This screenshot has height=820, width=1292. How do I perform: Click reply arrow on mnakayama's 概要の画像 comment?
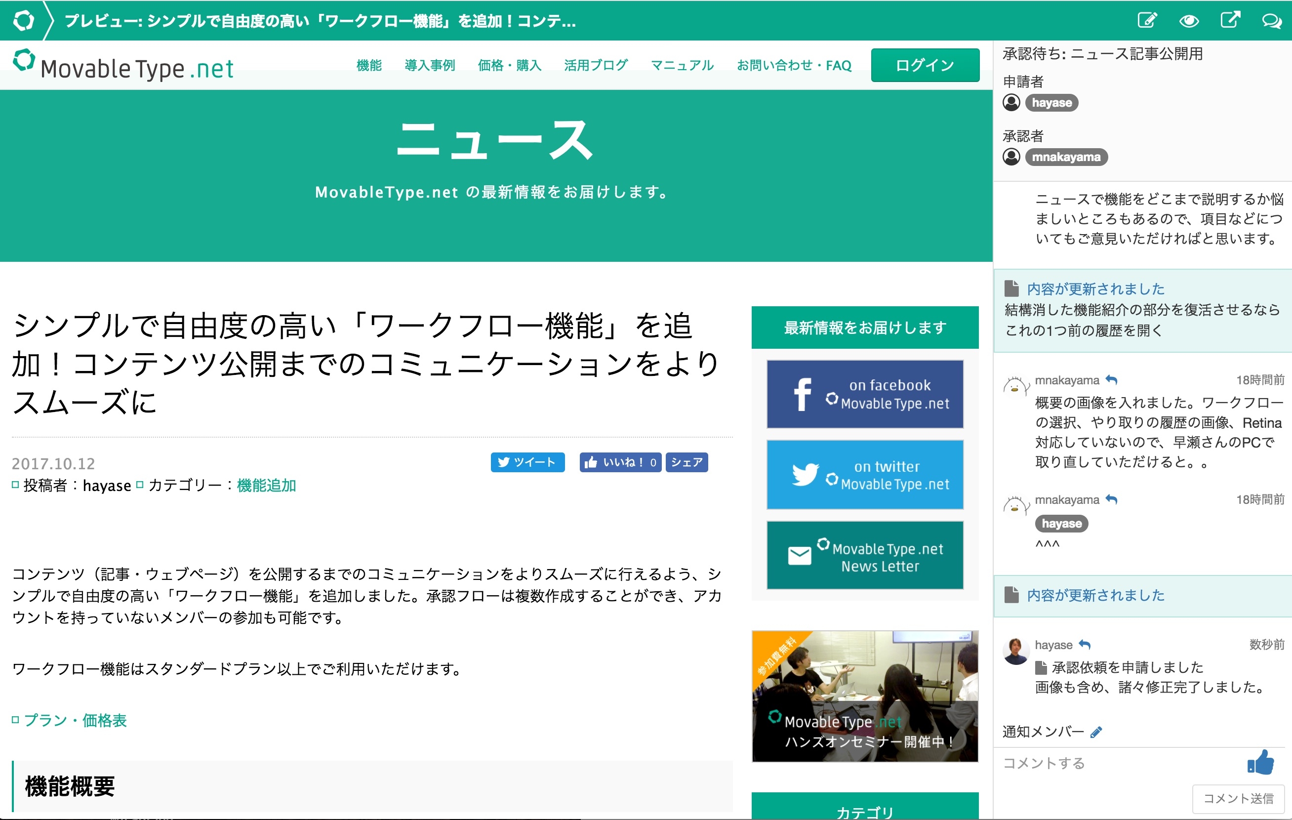pyautogui.click(x=1112, y=380)
